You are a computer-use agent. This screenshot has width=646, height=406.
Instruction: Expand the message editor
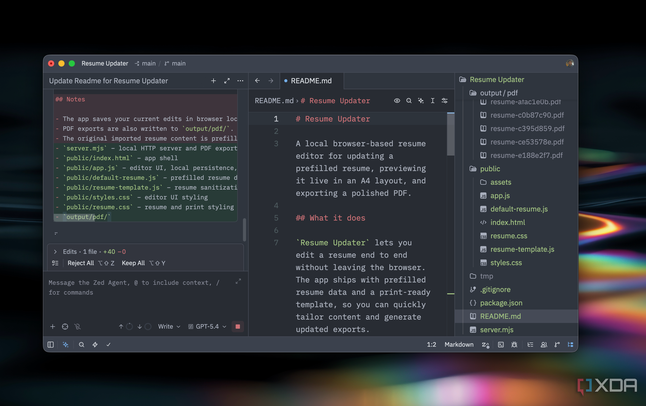tap(238, 281)
